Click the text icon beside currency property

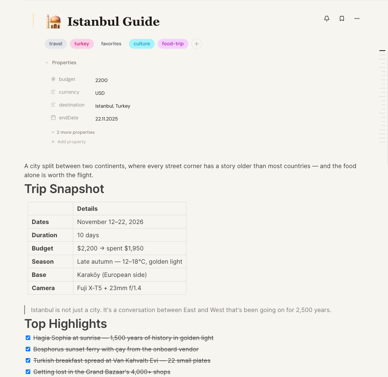pos(53,92)
